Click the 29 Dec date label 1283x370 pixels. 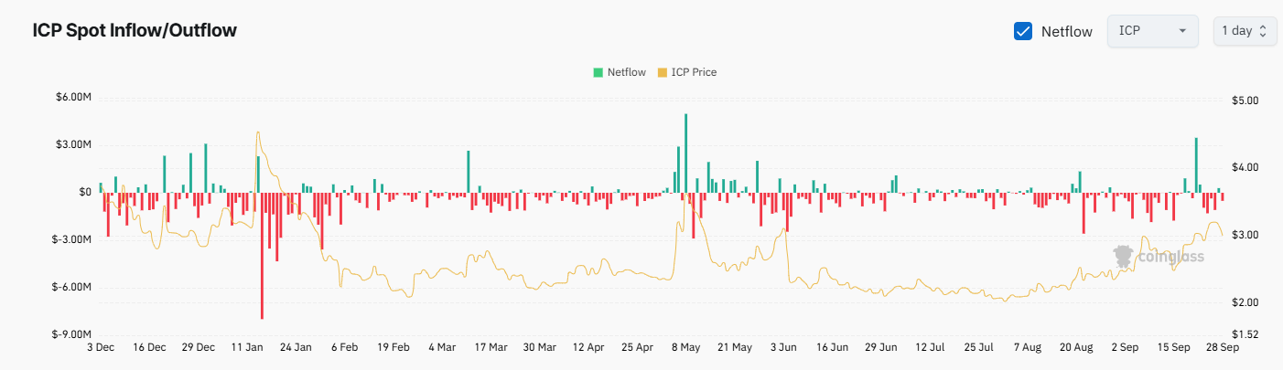tap(199, 348)
